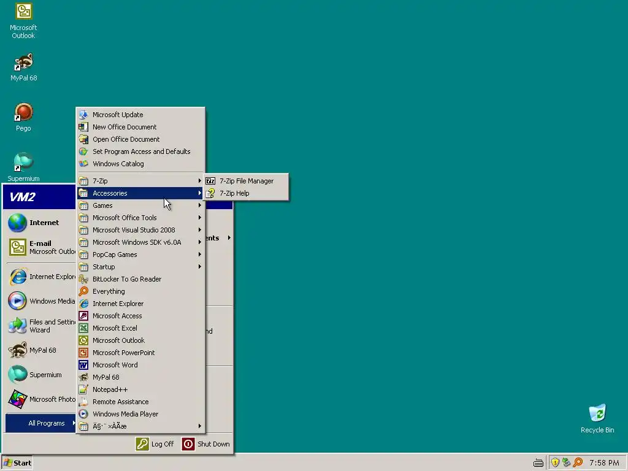Image resolution: width=628 pixels, height=471 pixels.
Task: Select Microsoft Outlook in the programs list
Action: pos(140,340)
